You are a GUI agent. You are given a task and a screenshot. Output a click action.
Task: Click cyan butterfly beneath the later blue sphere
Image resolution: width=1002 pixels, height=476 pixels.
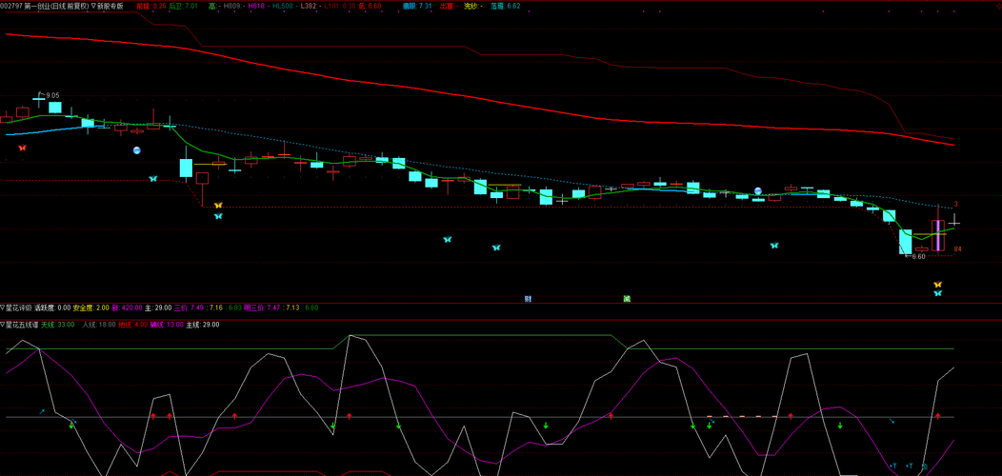point(774,246)
